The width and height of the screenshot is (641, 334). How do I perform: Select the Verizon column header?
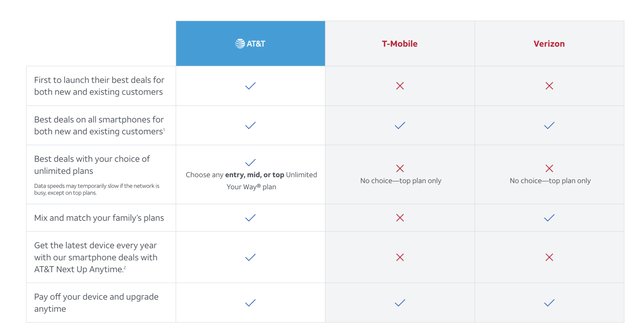(549, 44)
